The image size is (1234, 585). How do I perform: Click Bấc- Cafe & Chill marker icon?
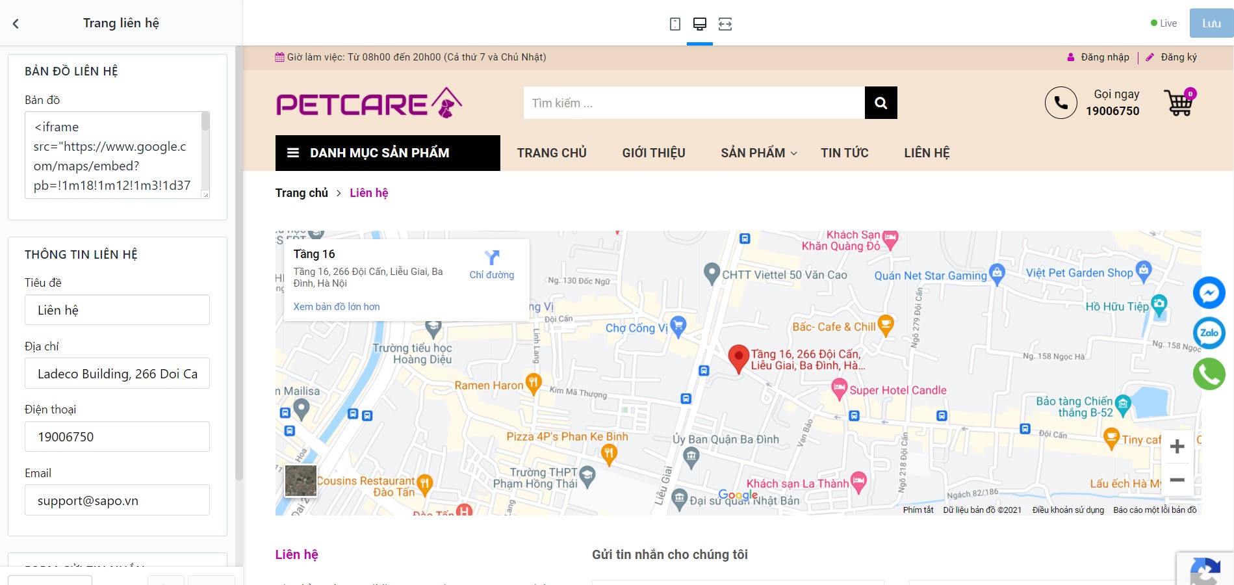(x=885, y=324)
